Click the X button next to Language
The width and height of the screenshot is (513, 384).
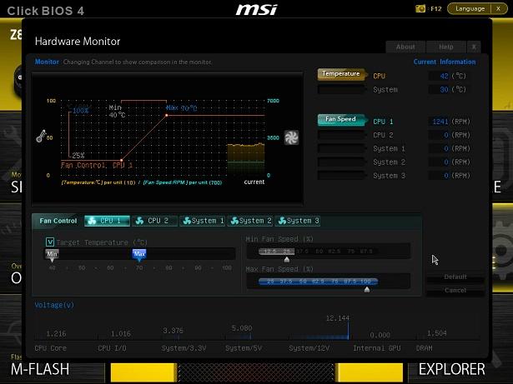coord(498,9)
